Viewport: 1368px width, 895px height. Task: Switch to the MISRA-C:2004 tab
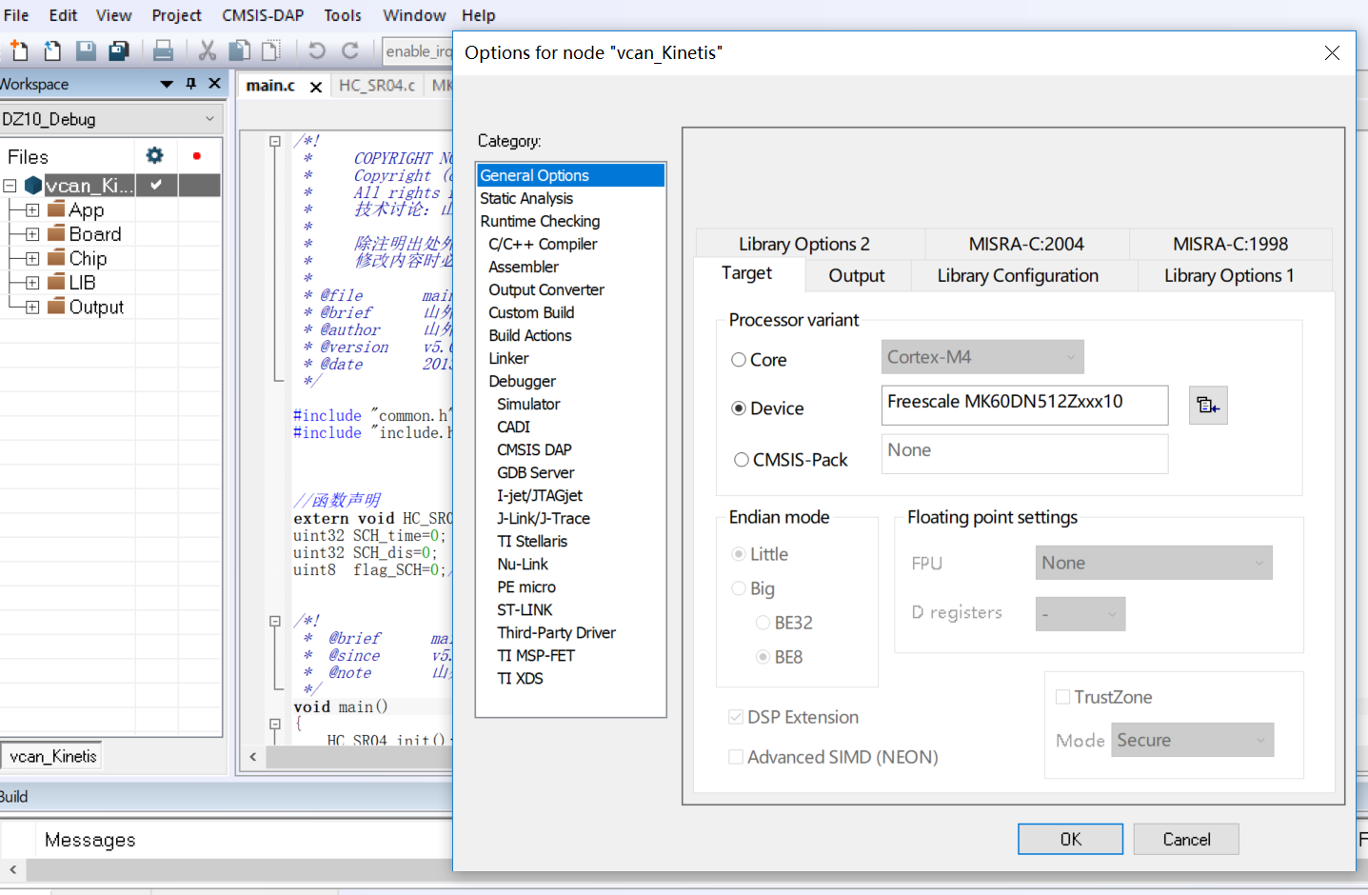tap(1026, 244)
